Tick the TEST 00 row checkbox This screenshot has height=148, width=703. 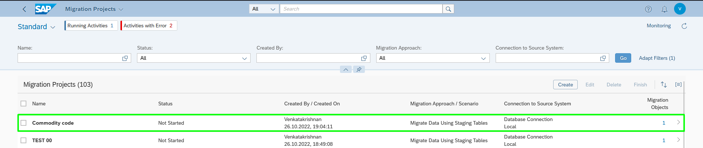[x=23, y=140]
